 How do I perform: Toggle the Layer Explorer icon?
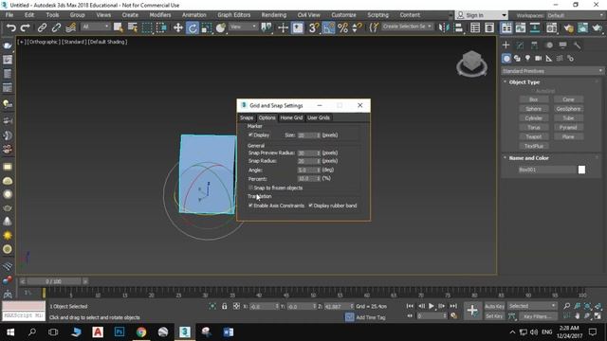489,27
